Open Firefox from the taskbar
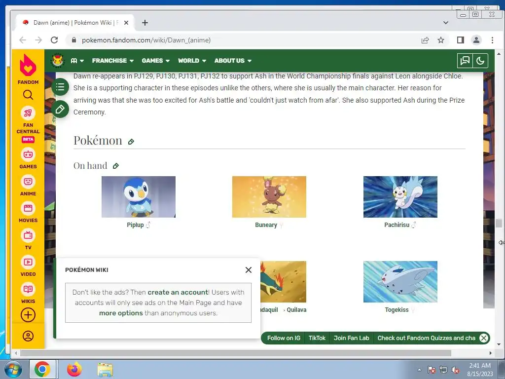 tap(74, 369)
